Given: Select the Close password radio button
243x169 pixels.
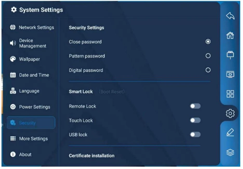Looking at the screenshot, I should pyautogui.click(x=208, y=42).
